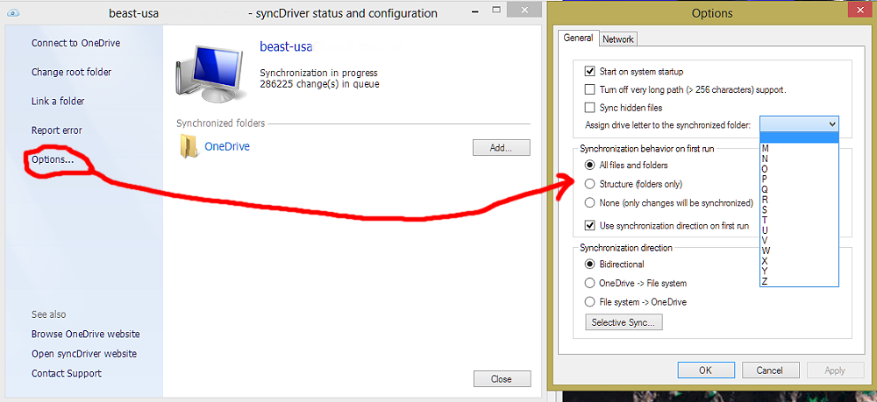Image resolution: width=877 pixels, height=402 pixels.
Task: Choose drive letter W
Action: pyautogui.click(x=799, y=250)
